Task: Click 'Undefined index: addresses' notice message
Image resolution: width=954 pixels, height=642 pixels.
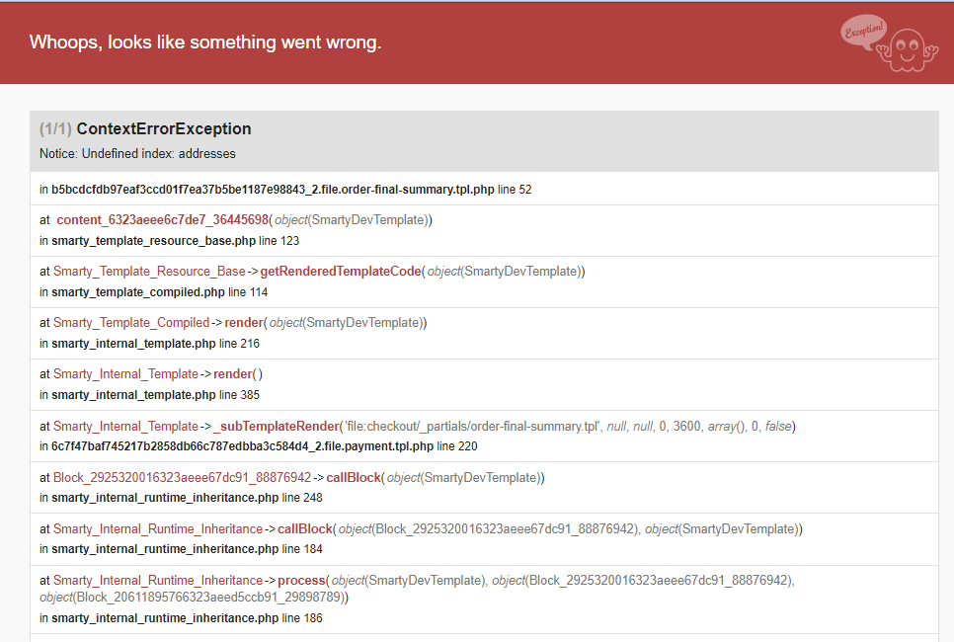Action: coord(137,154)
